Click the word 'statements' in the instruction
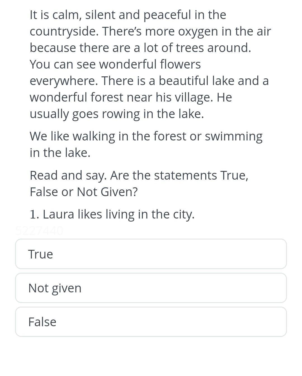Image resolution: width=302 pixels, height=376 pixels. 185,175
